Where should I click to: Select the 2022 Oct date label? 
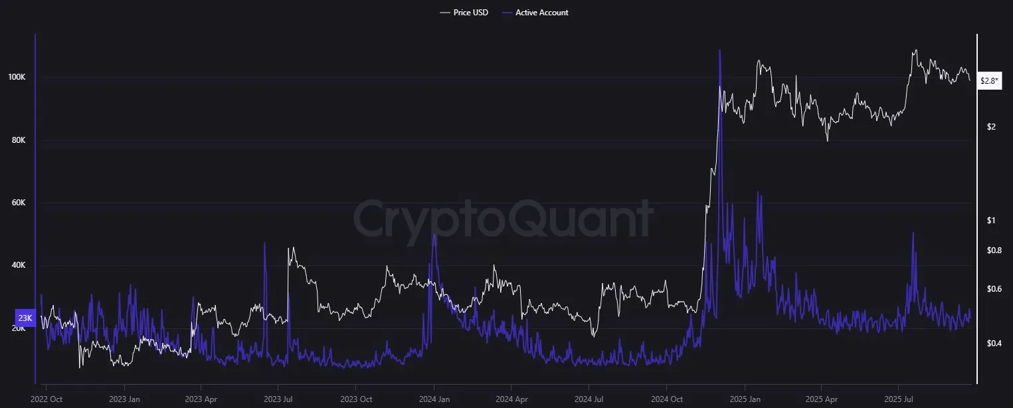tap(46, 399)
